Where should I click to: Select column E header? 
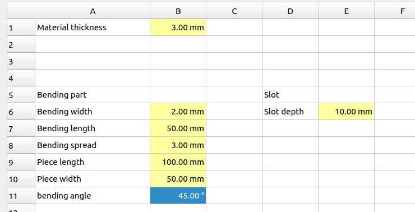(346, 11)
